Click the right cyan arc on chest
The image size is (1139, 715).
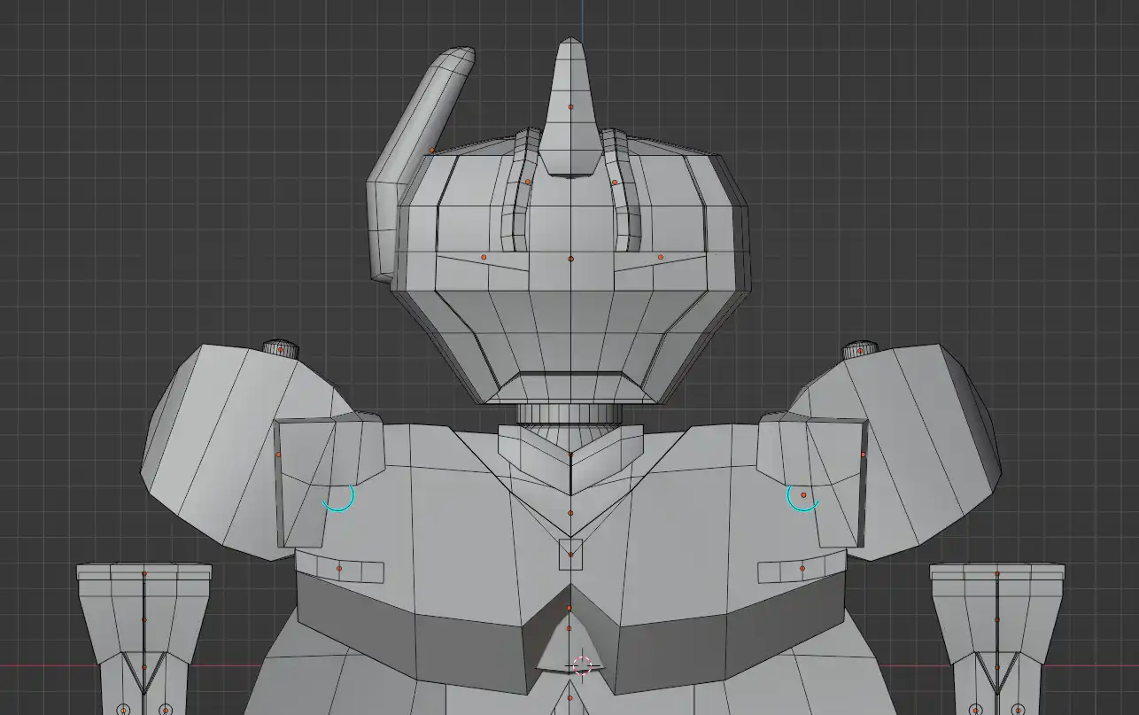click(x=802, y=501)
